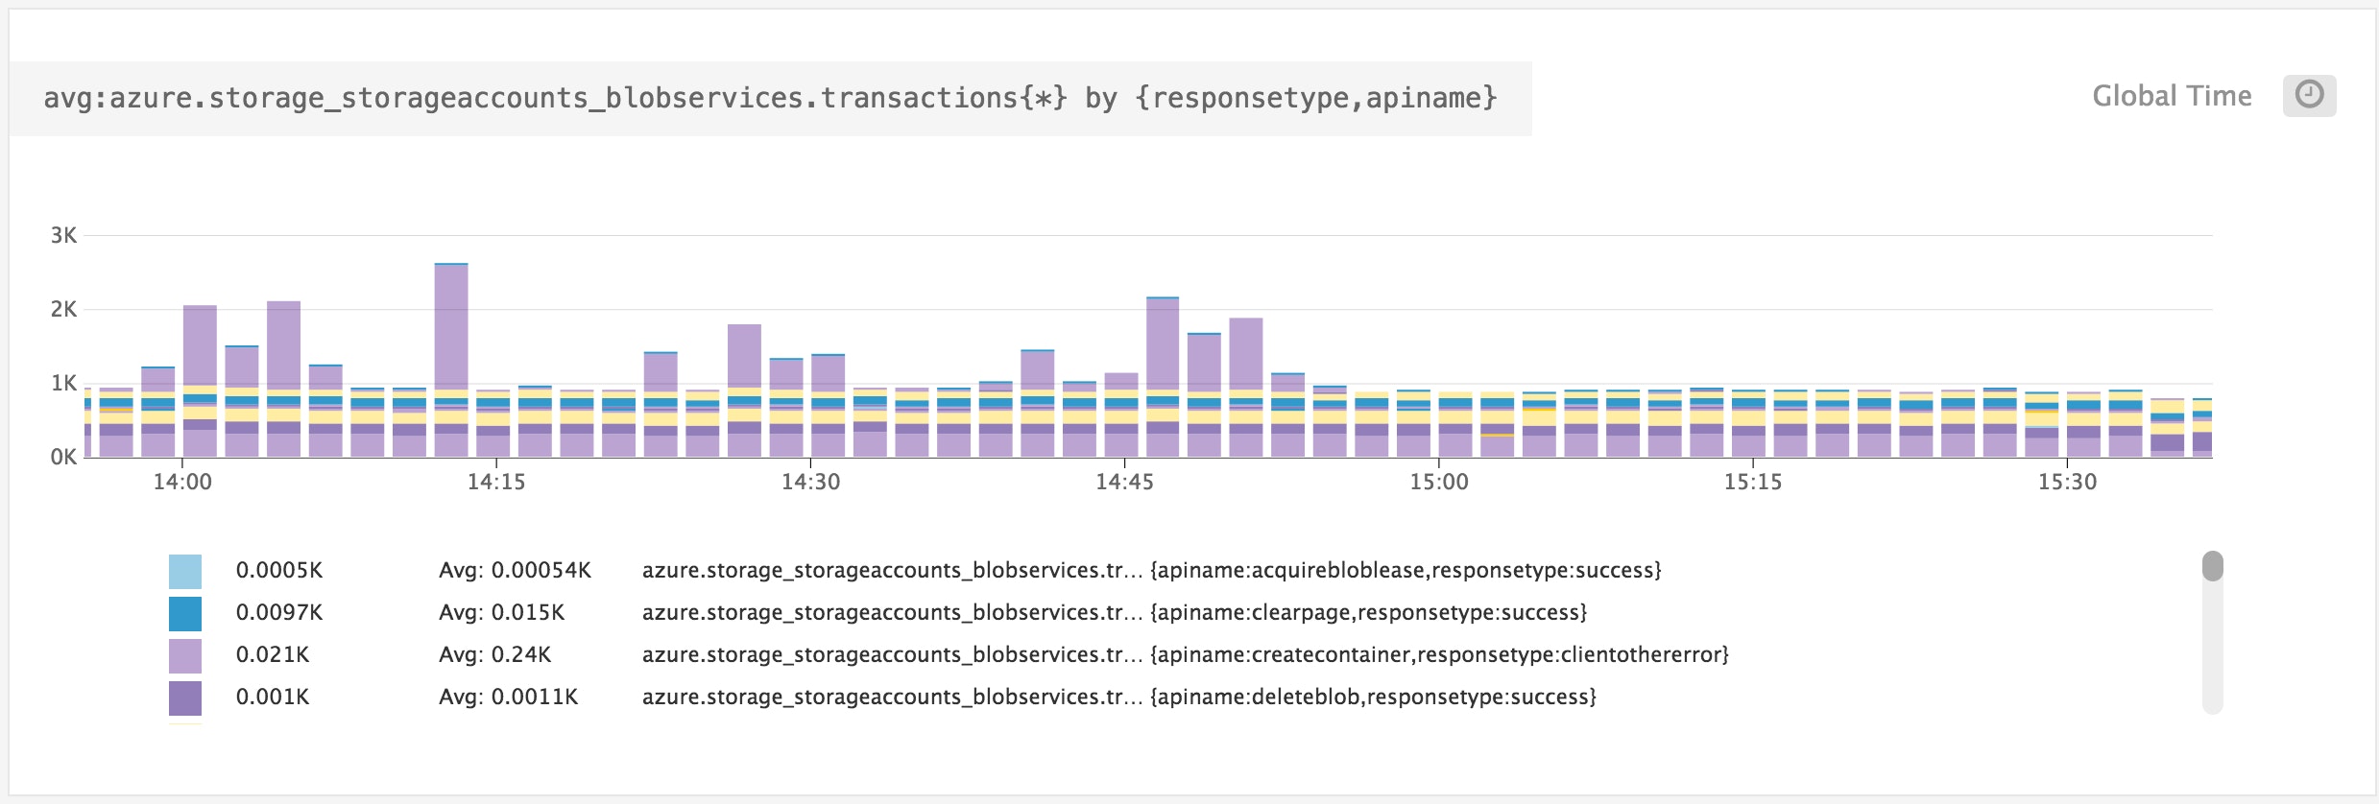Click the 3K label on the y-axis
2379x804 pixels.
(x=63, y=235)
